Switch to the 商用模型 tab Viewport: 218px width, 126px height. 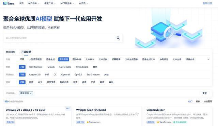[11, 52]
